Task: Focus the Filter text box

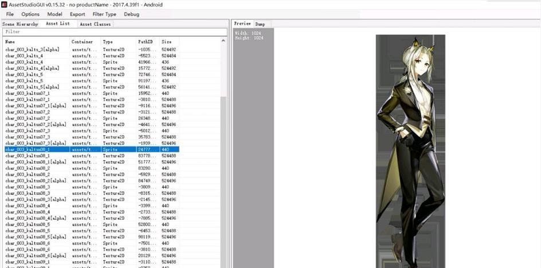Action: click(115, 31)
